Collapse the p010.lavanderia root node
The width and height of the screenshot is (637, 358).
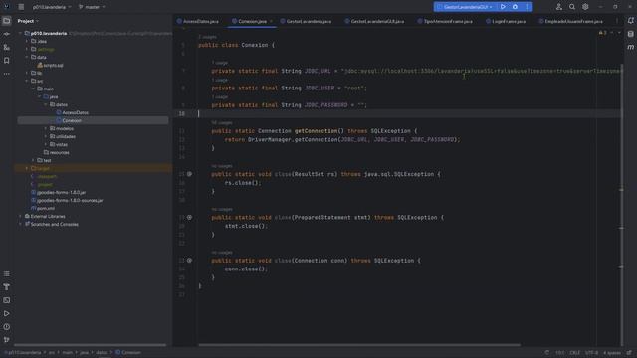pos(20,33)
